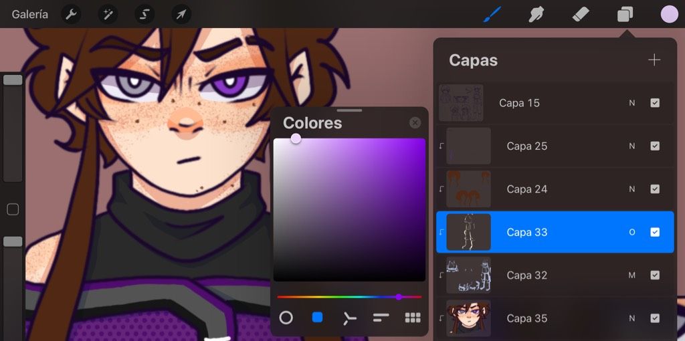Switch to Disc color picker tab
Image resolution: width=685 pixels, height=341 pixels.
[286, 318]
